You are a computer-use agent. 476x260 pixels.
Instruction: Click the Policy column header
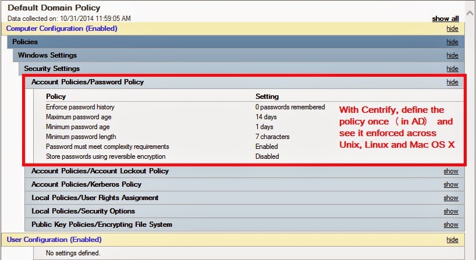56,97
